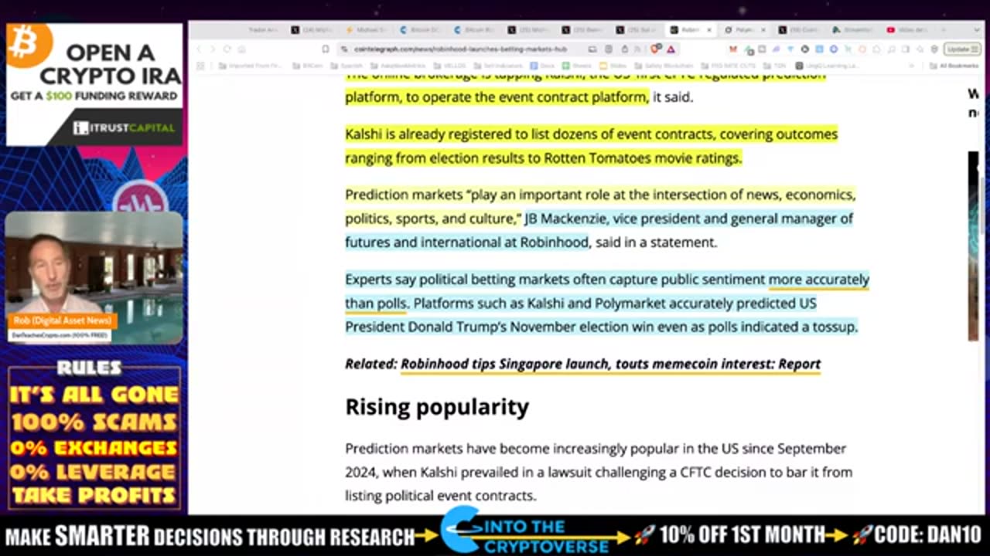Viewport: 990px width, 556px height.
Task: Reload the Cointelegraph page
Action: click(227, 49)
